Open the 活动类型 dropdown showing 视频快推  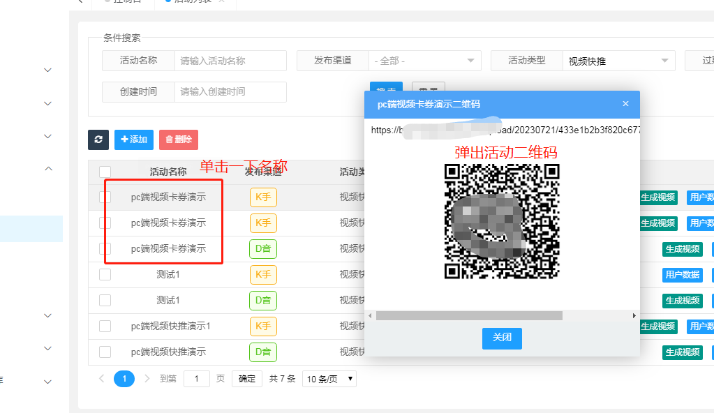619,61
